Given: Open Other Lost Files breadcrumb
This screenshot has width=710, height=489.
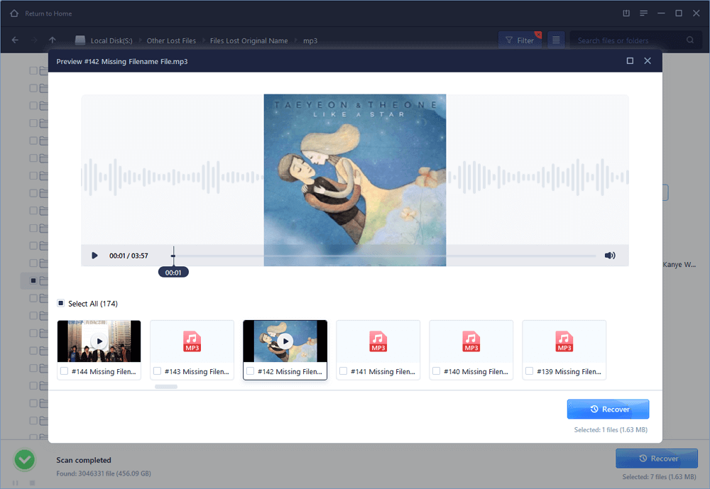Looking at the screenshot, I should (171, 40).
